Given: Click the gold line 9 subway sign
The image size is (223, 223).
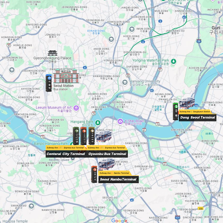Looking at the screenshot, I should (92, 136).
